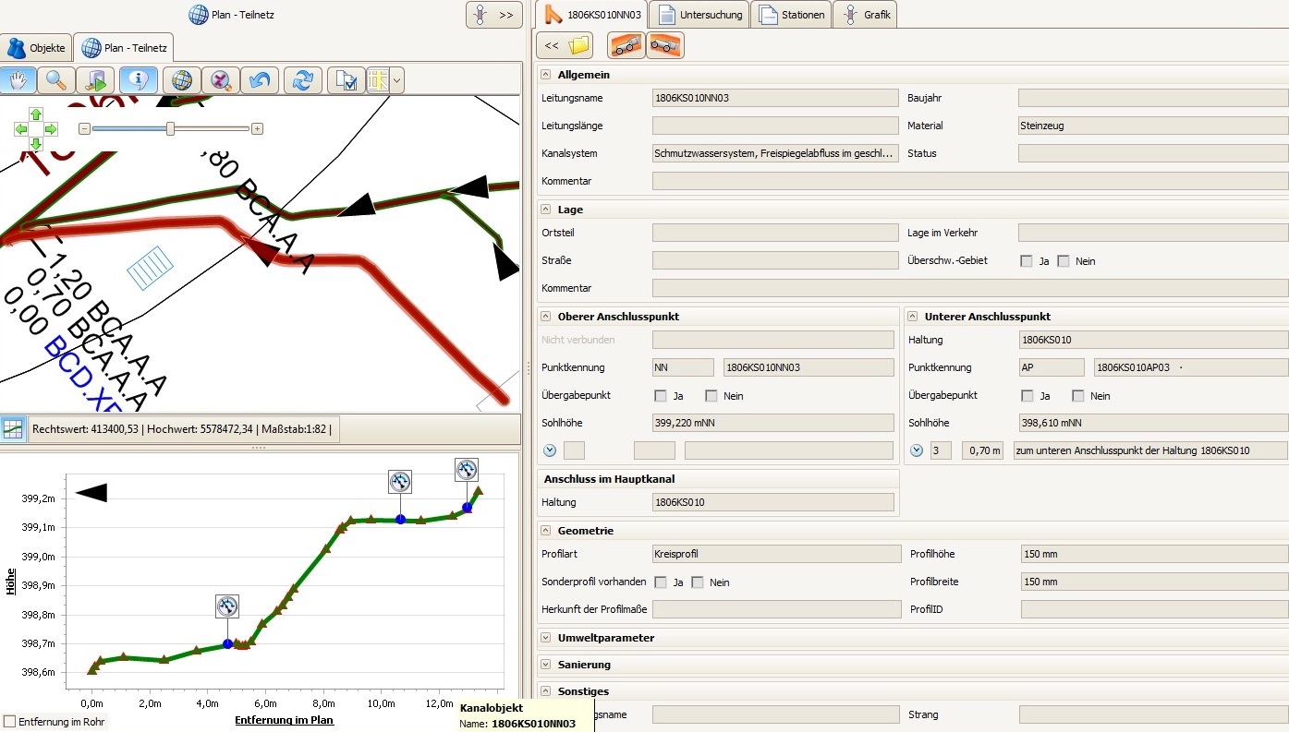Activate the magnifier zoom tool
The image size is (1289, 732).
click(x=56, y=80)
